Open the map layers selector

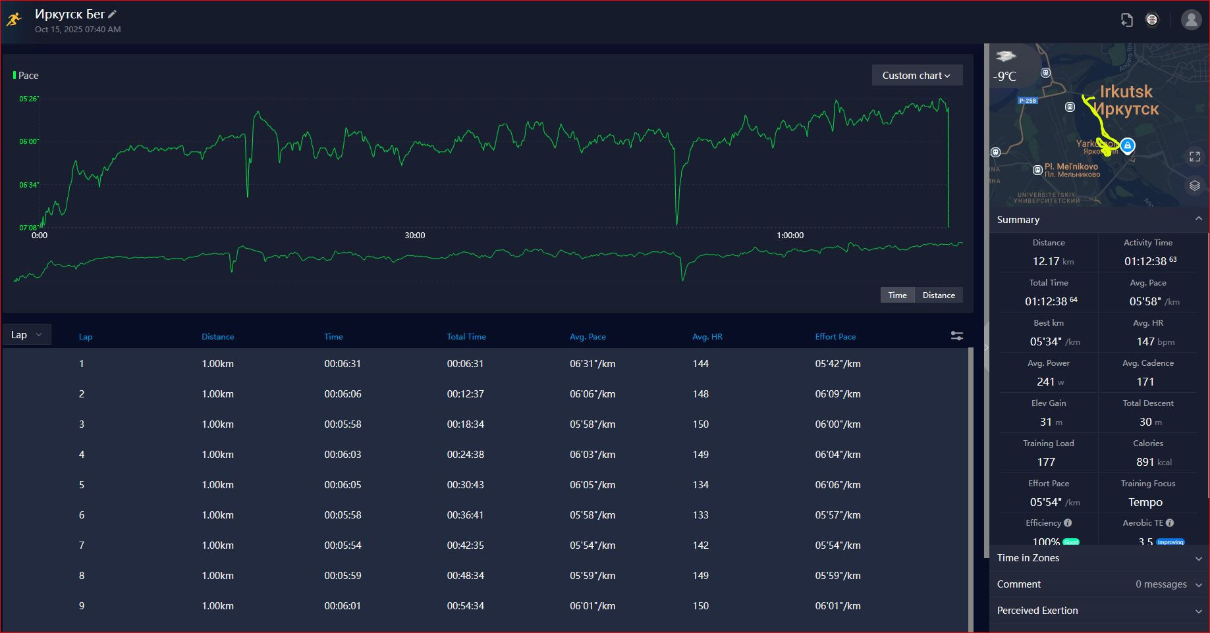tap(1195, 186)
